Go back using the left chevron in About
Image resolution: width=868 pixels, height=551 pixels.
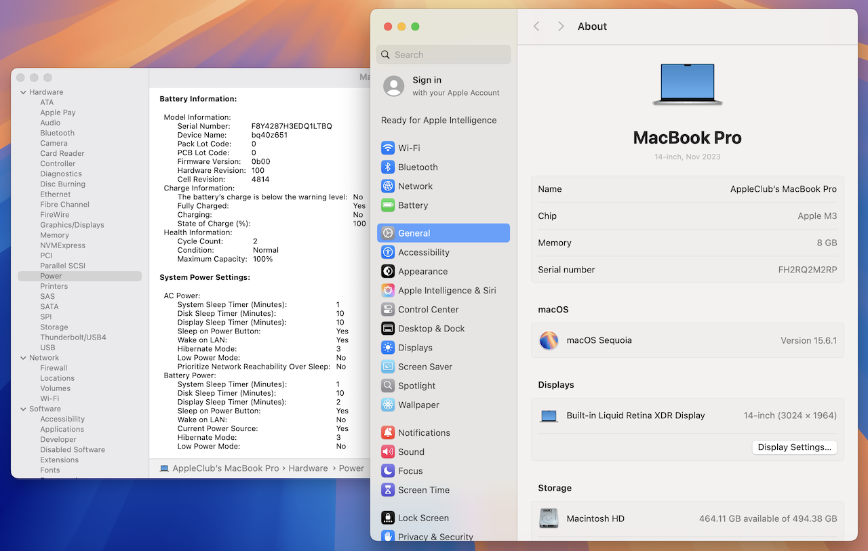pyautogui.click(x=536, y=26)
